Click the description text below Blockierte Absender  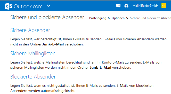point(82,88)
